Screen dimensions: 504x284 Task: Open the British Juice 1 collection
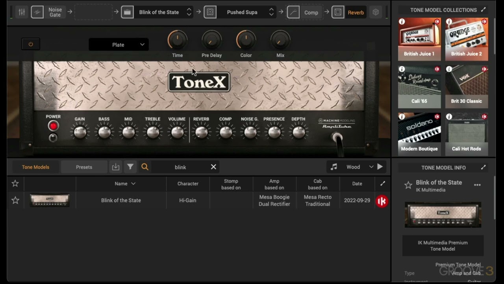419,39
